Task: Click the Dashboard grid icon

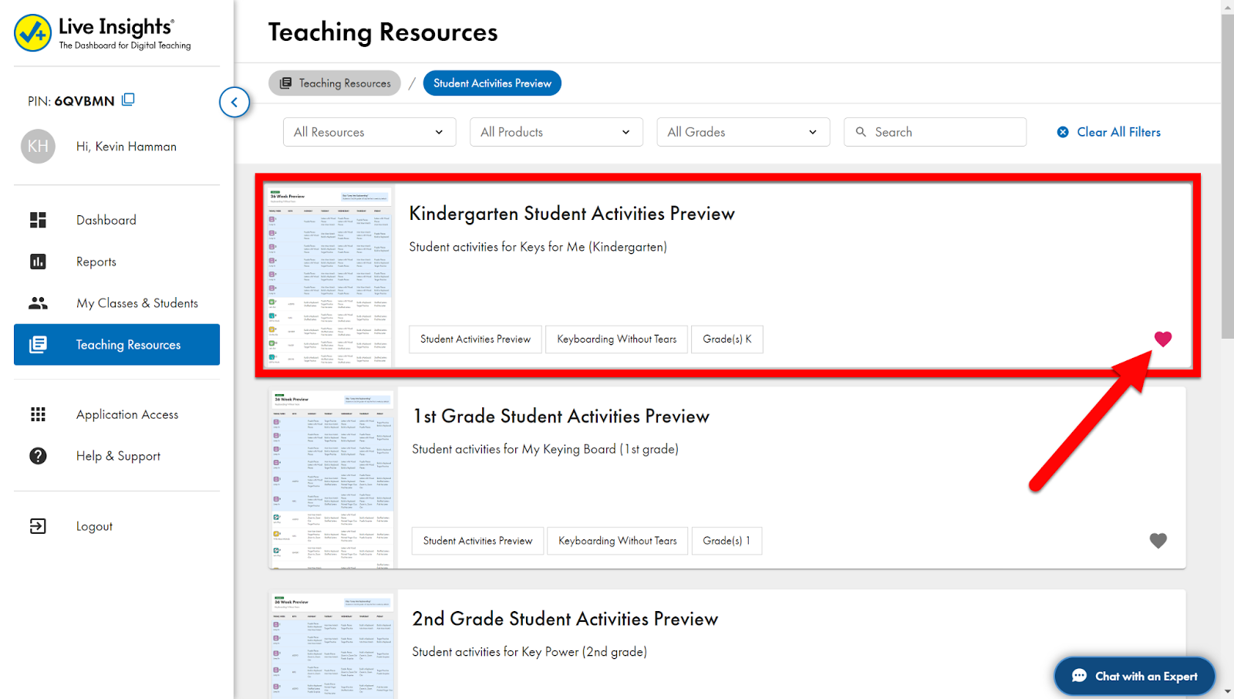Action: (38, 220)
